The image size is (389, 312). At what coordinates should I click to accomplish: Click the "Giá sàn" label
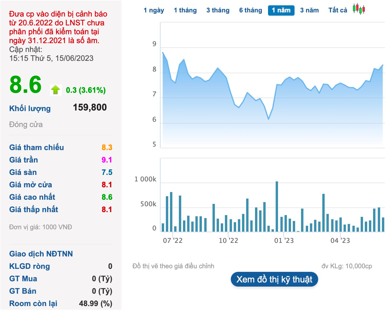tap(23, 172)
